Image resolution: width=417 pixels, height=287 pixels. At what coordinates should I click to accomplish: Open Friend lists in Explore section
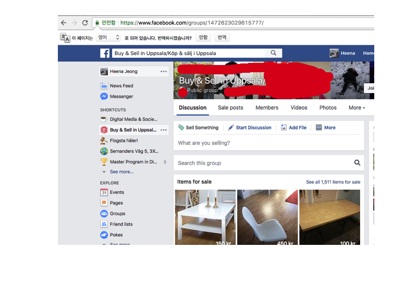click(x=121, y=224)
